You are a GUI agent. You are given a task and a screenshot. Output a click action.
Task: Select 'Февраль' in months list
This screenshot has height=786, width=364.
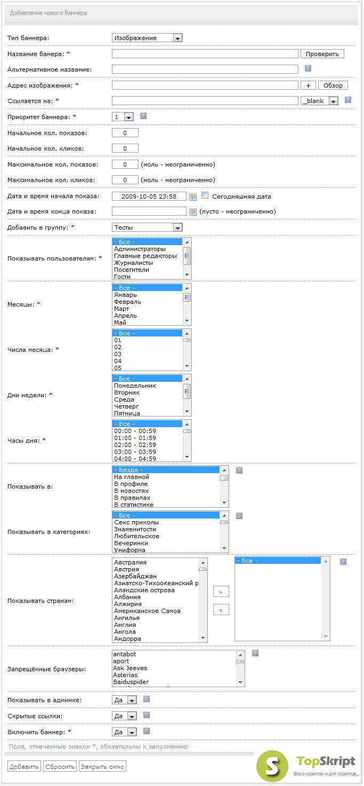pyautogui.click(x=148, y=302)
